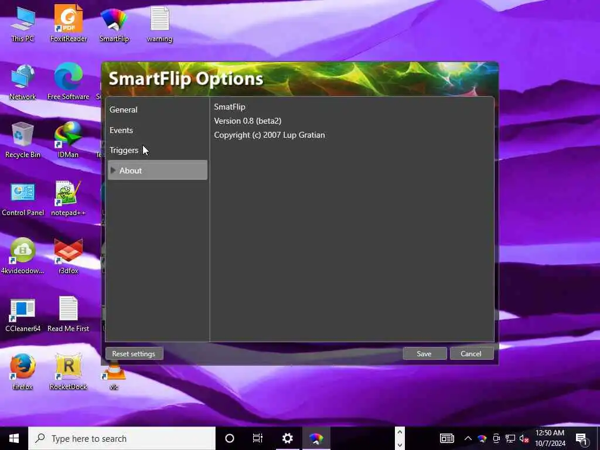Screen dimensions: 600x450
Task: Open the Windows Start menu
Action: [x=14, y=438]
